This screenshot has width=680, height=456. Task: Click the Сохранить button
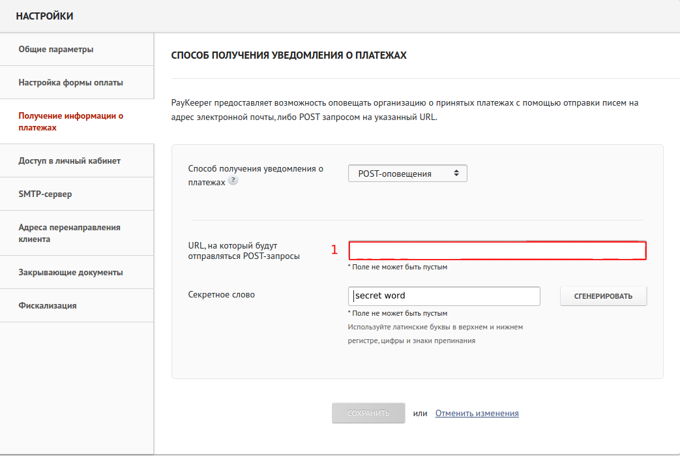[368, 413]
